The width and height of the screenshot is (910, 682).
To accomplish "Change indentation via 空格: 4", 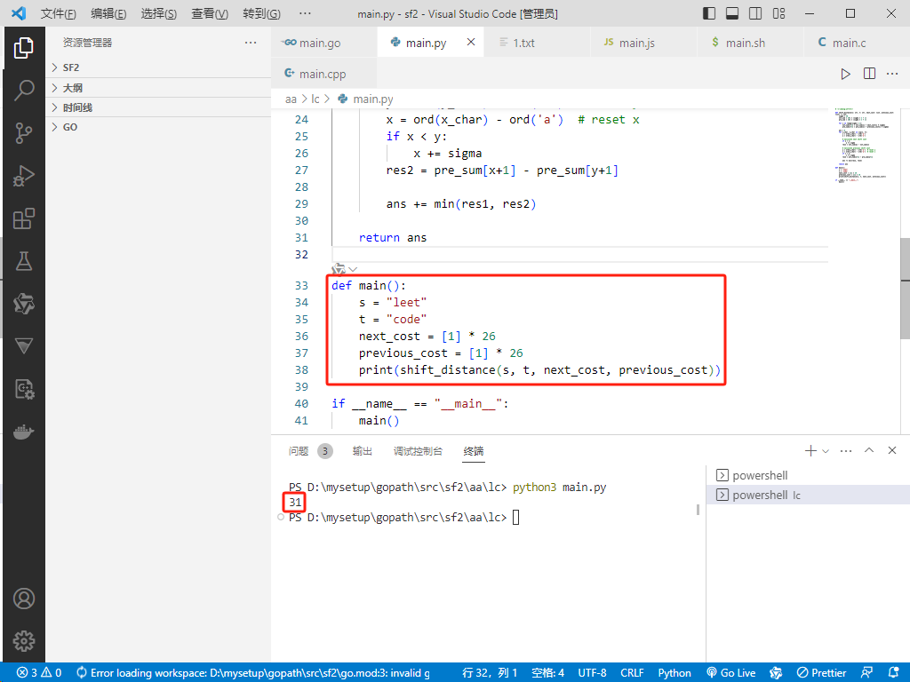I will tap(547, 673).
